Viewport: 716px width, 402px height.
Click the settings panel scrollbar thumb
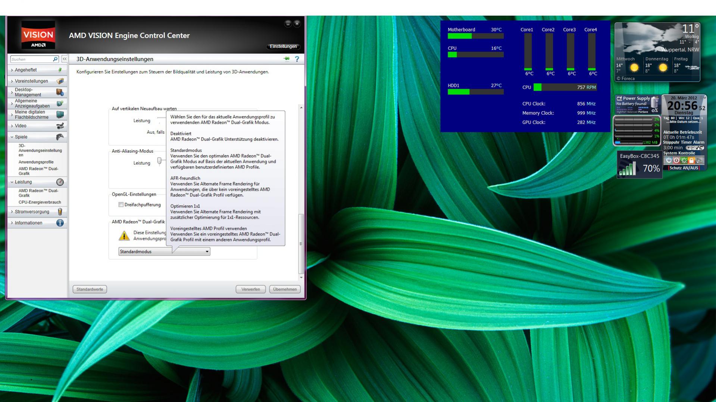(301, 244)
